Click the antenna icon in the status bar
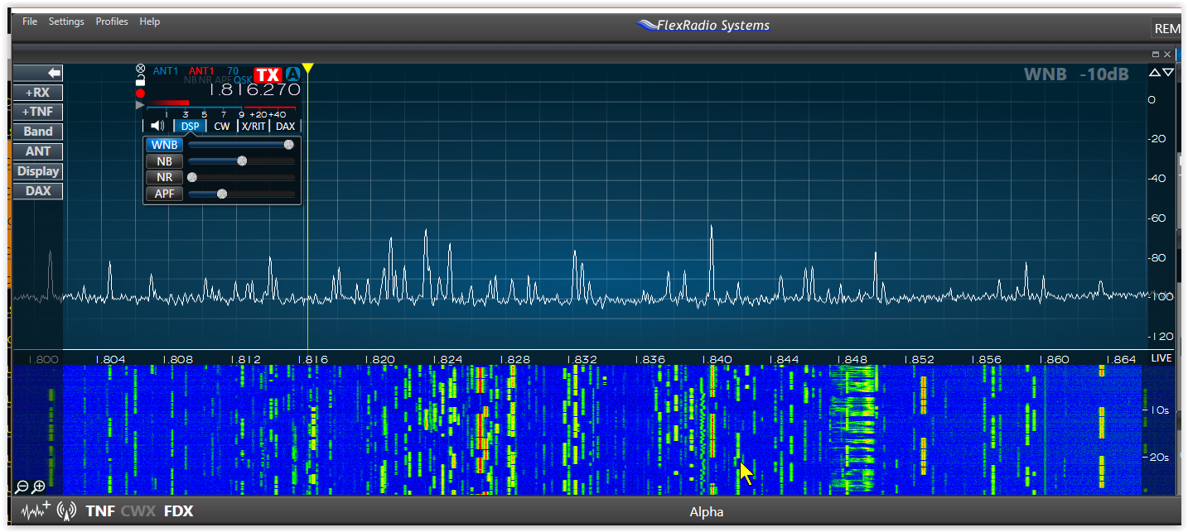This screenshot has width=1188, height=532. tap(67, 510)
